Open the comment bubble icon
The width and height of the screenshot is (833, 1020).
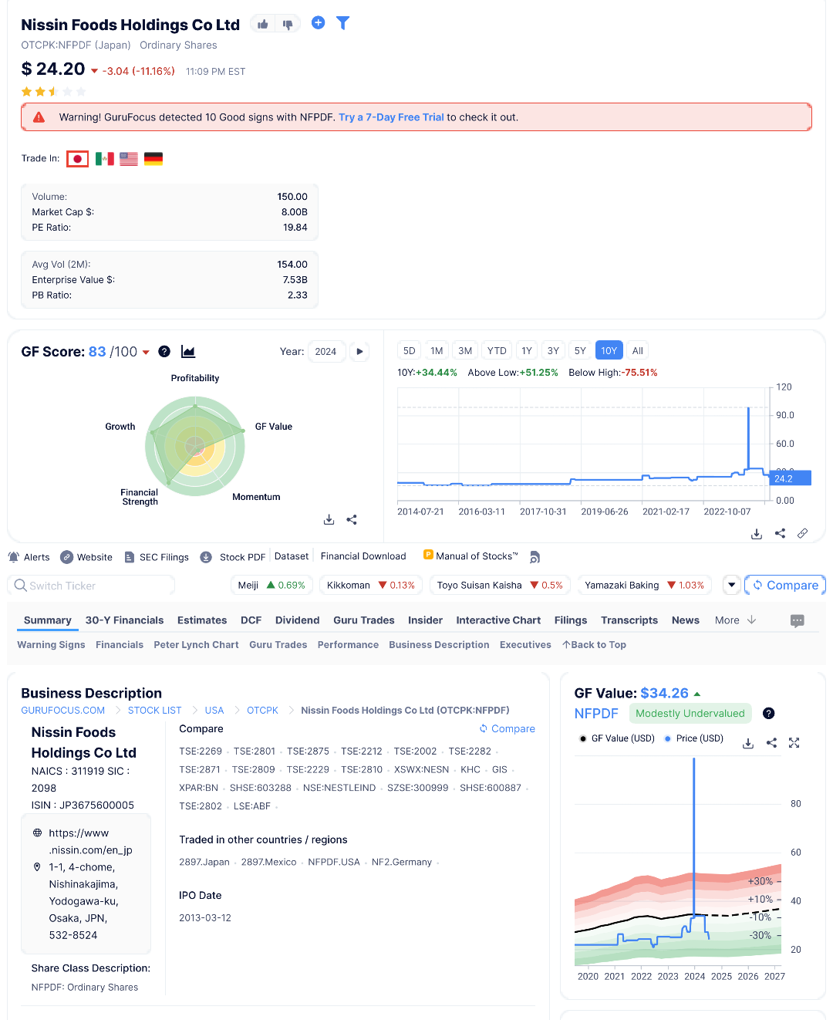[798, 621]
